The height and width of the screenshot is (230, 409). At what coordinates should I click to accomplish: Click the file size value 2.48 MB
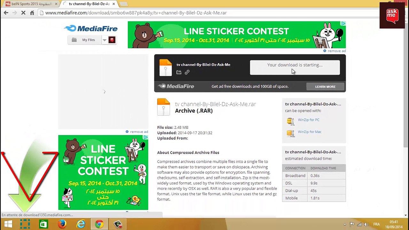coord(181,127)
